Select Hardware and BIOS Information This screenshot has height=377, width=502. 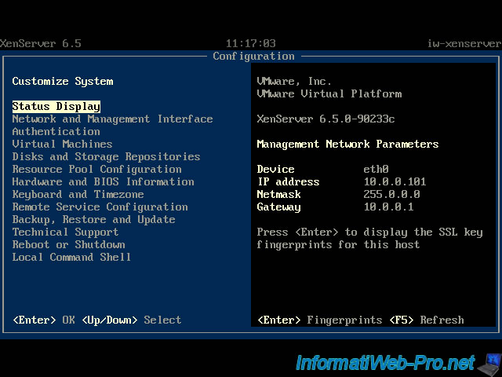(x=103, y=181)
